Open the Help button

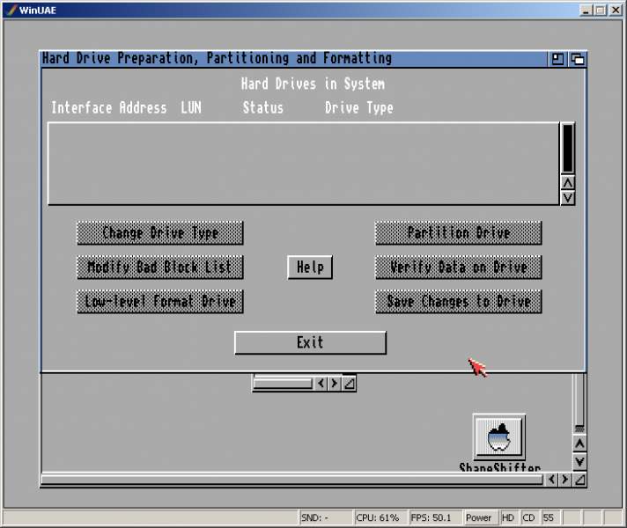[x=310, y=268]
